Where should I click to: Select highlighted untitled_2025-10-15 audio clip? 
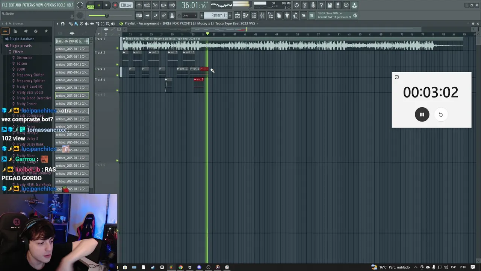(72, 96)
